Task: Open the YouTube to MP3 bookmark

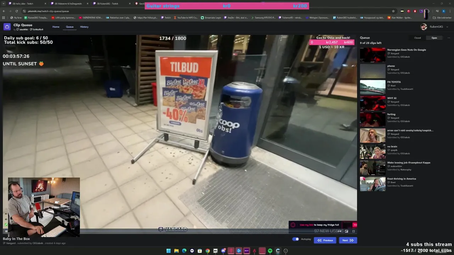Action: (x=186, y=17)
